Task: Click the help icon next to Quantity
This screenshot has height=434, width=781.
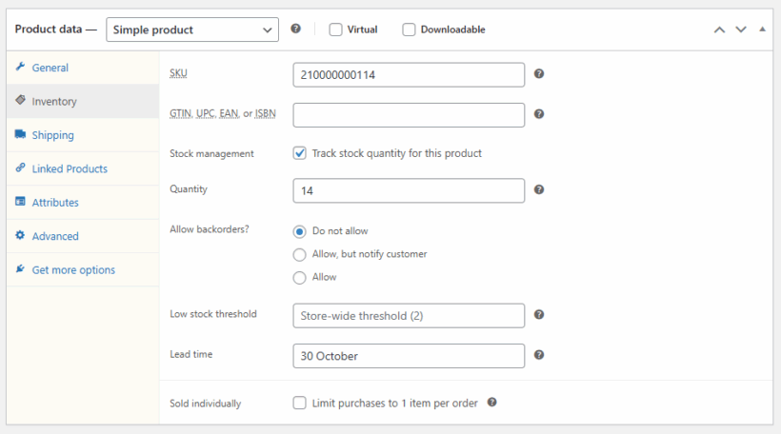Action: click(539, 190)
